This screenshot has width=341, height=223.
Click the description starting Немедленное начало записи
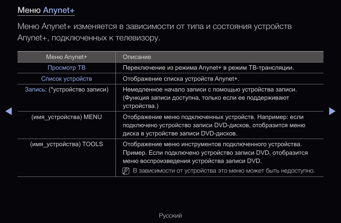pyautogui.click(x=210, y=98)
